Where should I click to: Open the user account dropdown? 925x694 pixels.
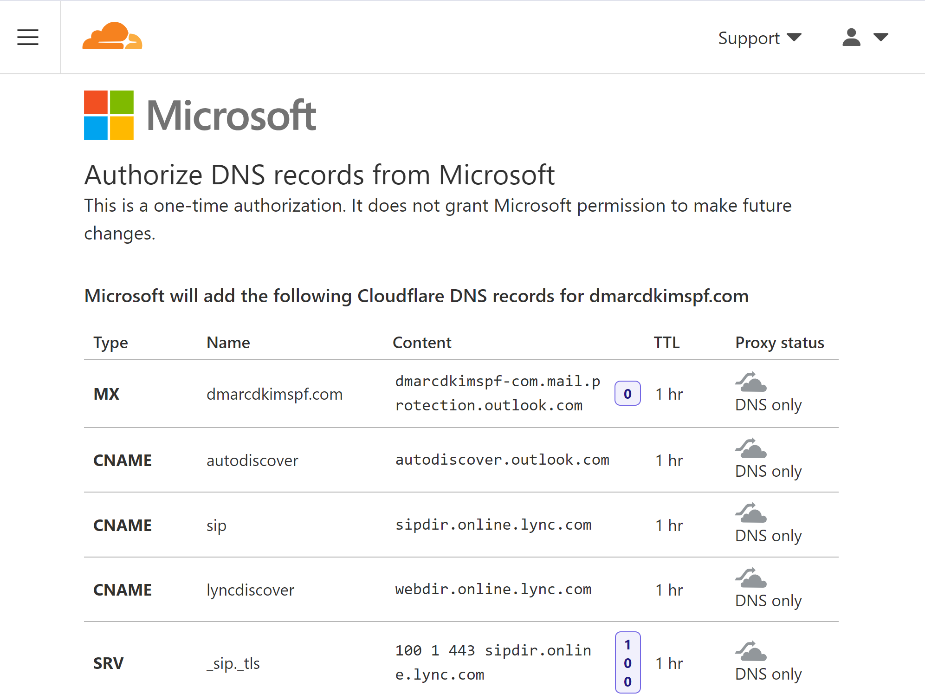click(865, 37)
